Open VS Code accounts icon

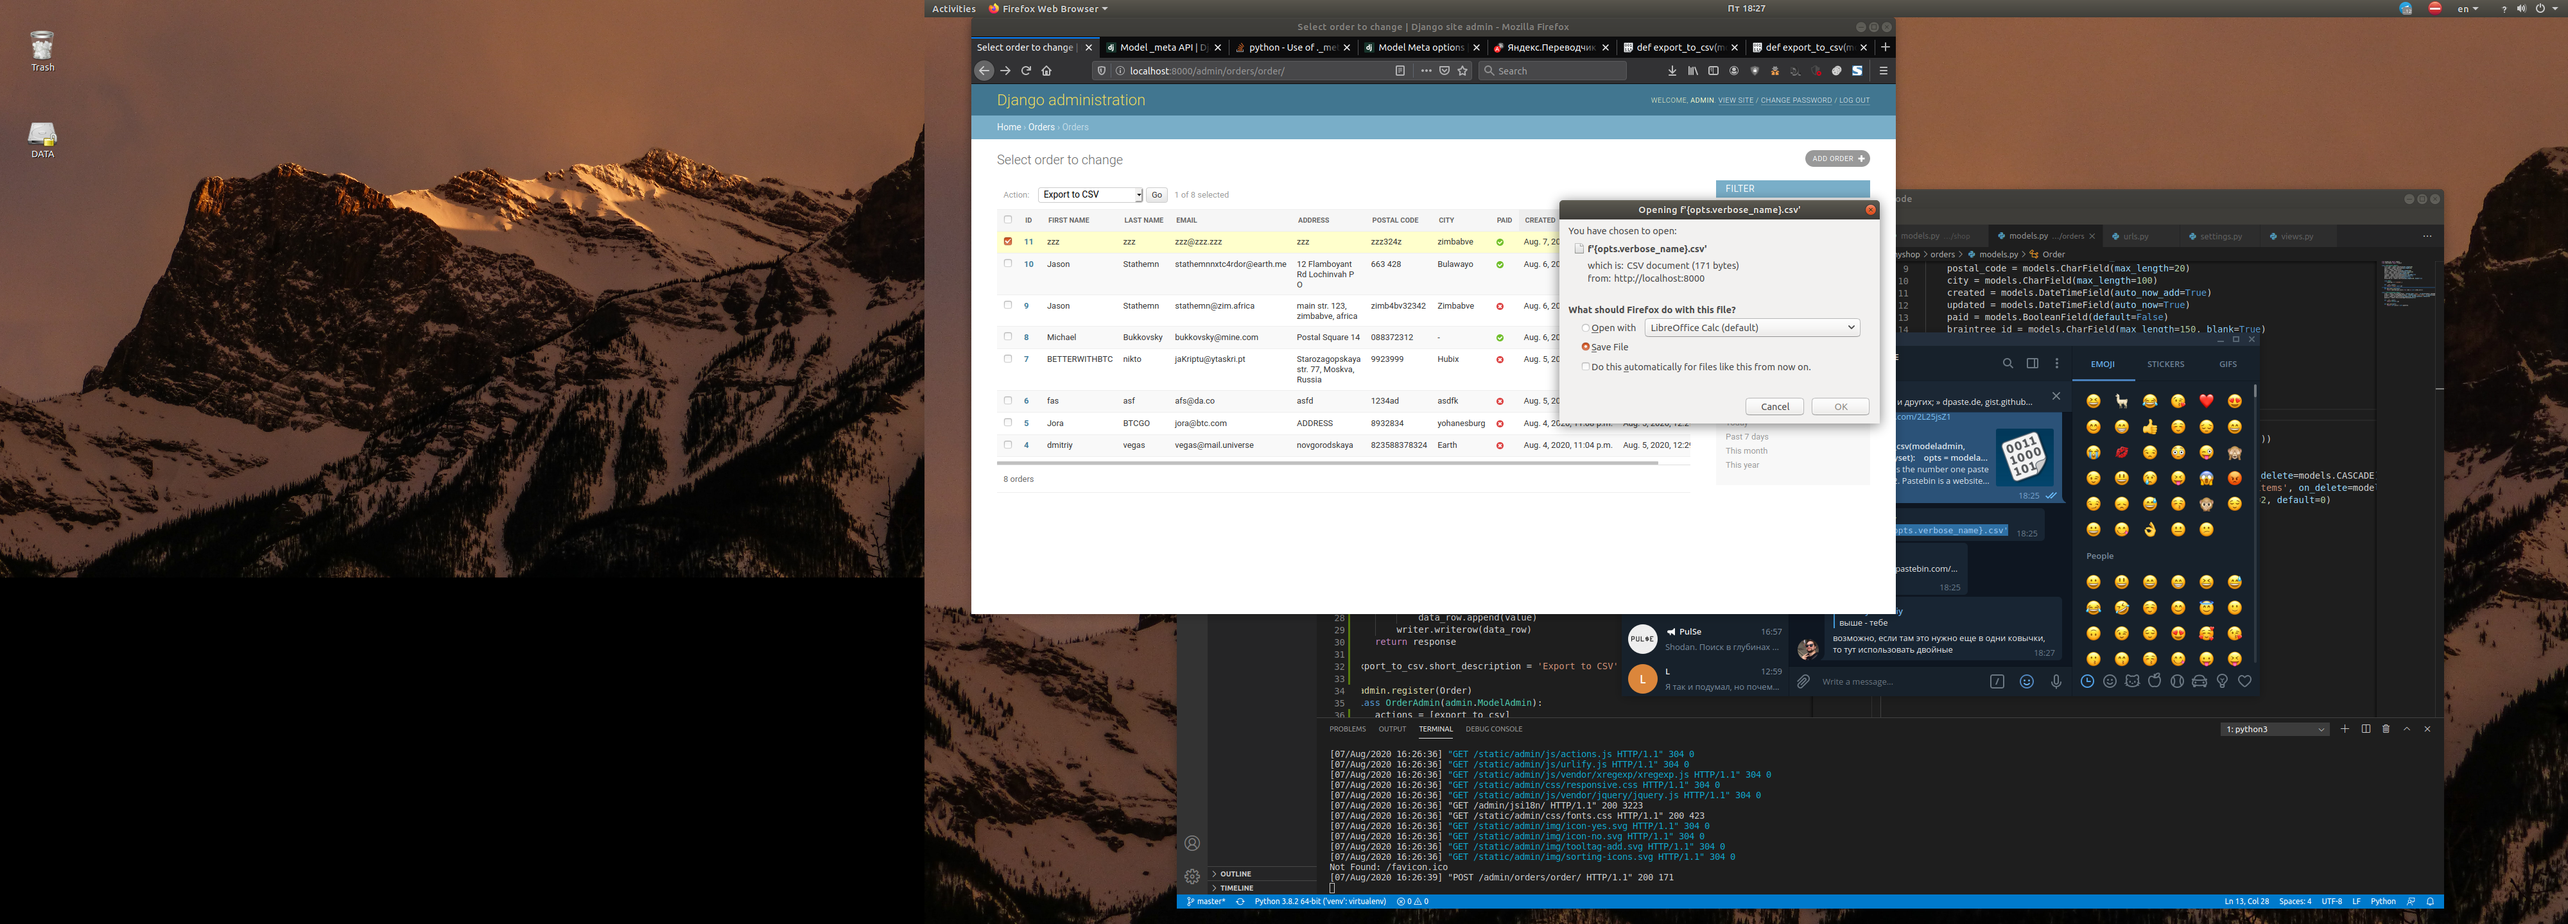point(1192,843)
